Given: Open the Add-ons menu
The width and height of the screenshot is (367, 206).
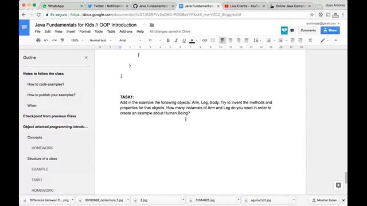Looking at the screenshot, I should pyautogui.click(x=126, y=31).
